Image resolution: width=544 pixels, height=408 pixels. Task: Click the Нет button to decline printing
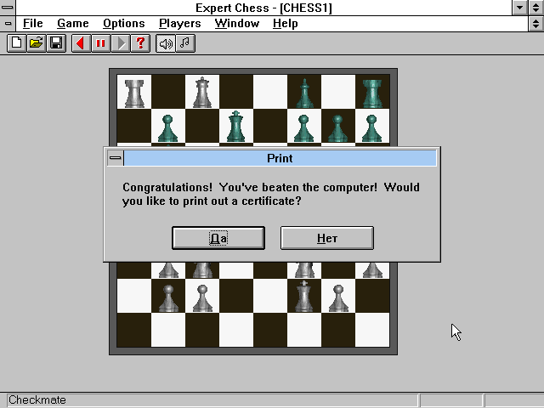[326, 238]
